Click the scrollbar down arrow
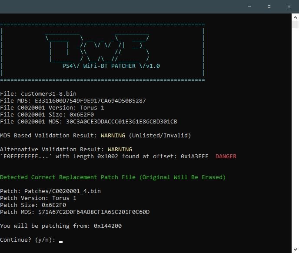299x253 pixels. point(295,249)
